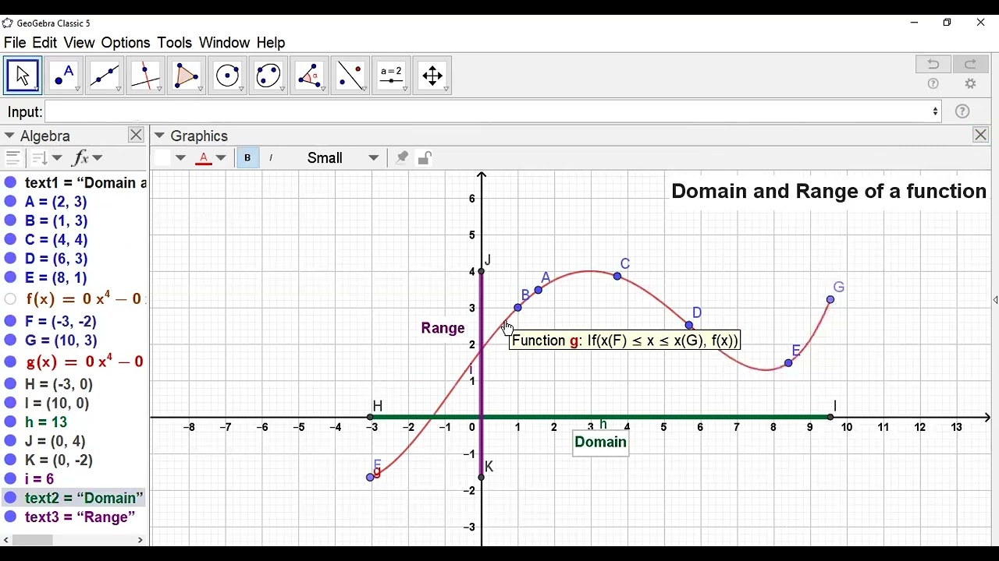
Task: Select the Perpendicular Line tool
Action: click(x=145, y=76)
